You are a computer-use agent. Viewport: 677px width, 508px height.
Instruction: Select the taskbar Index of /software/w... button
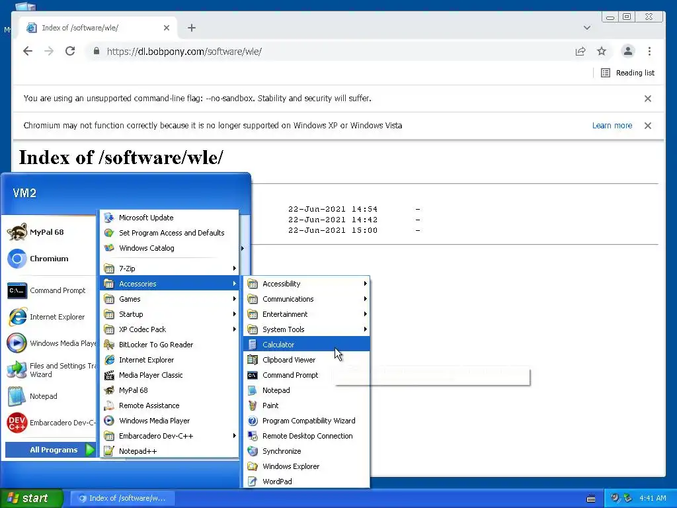click(x=122, y=498)
